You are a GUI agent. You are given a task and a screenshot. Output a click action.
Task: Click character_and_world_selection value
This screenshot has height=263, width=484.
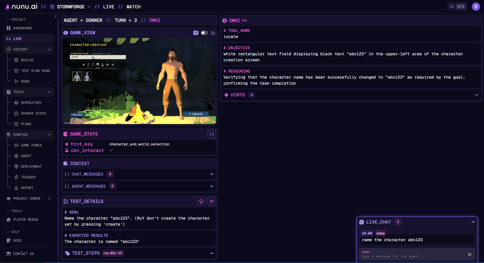point(139,144)
